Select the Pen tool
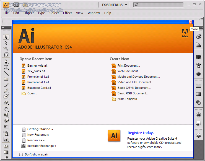This screenshot has height=161, width=205. click(x=6, y=61)
